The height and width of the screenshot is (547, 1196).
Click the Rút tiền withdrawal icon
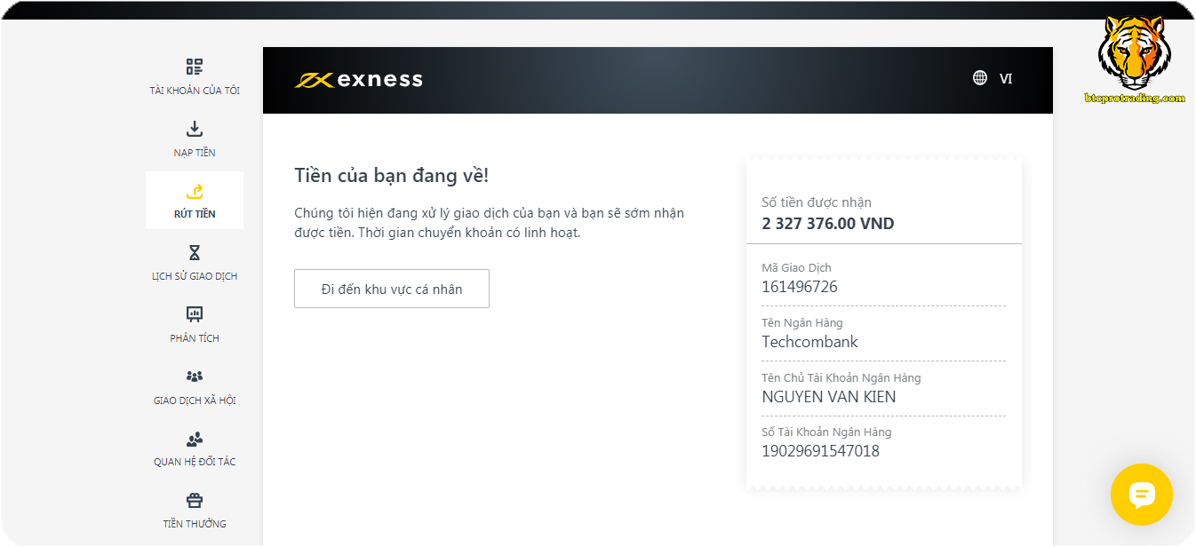coord(194,189)
